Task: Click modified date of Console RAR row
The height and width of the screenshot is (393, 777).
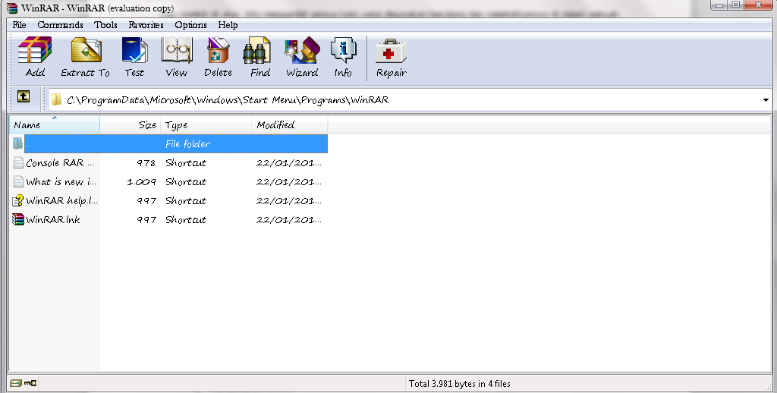Action: [x=289, y=163]
